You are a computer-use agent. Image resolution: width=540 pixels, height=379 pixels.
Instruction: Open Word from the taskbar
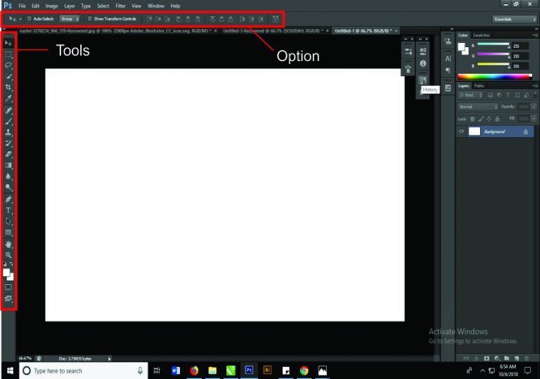[176, 371]
